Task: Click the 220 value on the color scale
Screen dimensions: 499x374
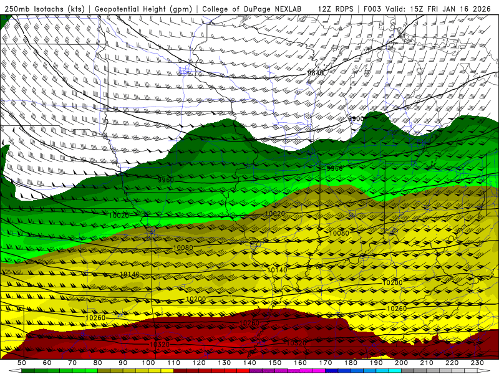Action: click(x=452, y=363)
